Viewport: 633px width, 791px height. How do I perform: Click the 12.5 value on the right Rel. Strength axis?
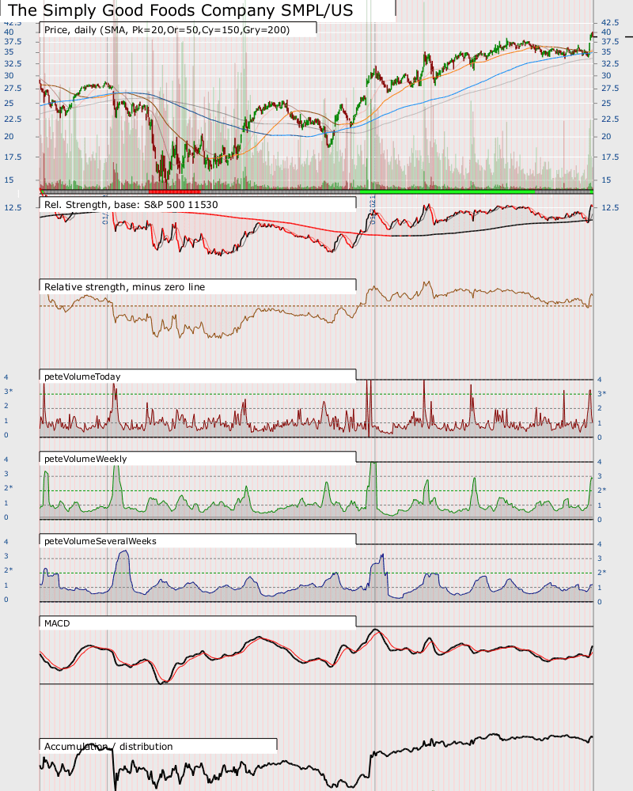tap(609, 207)
